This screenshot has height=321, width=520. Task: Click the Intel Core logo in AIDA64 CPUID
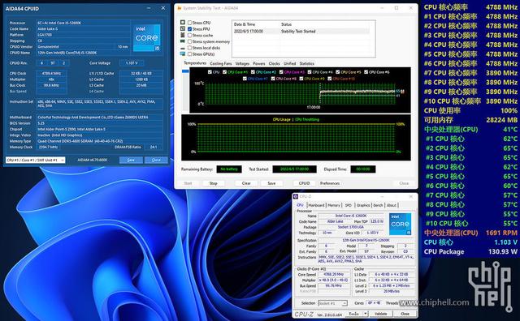[x=146, y=37]
